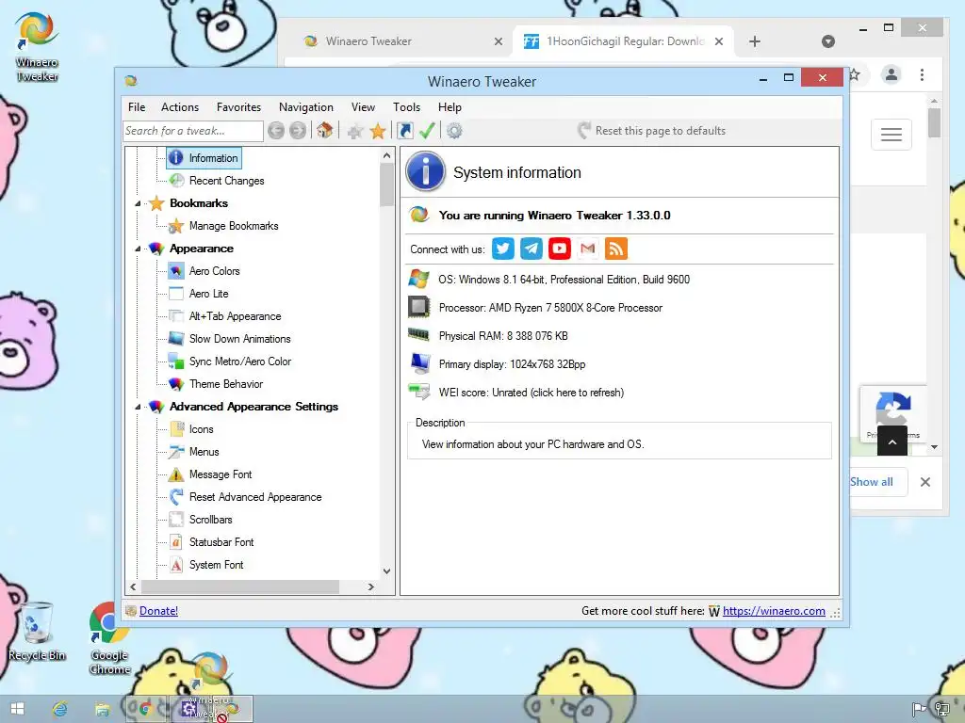Click the Back navigation arrow in toolbar

click(276, 130)
